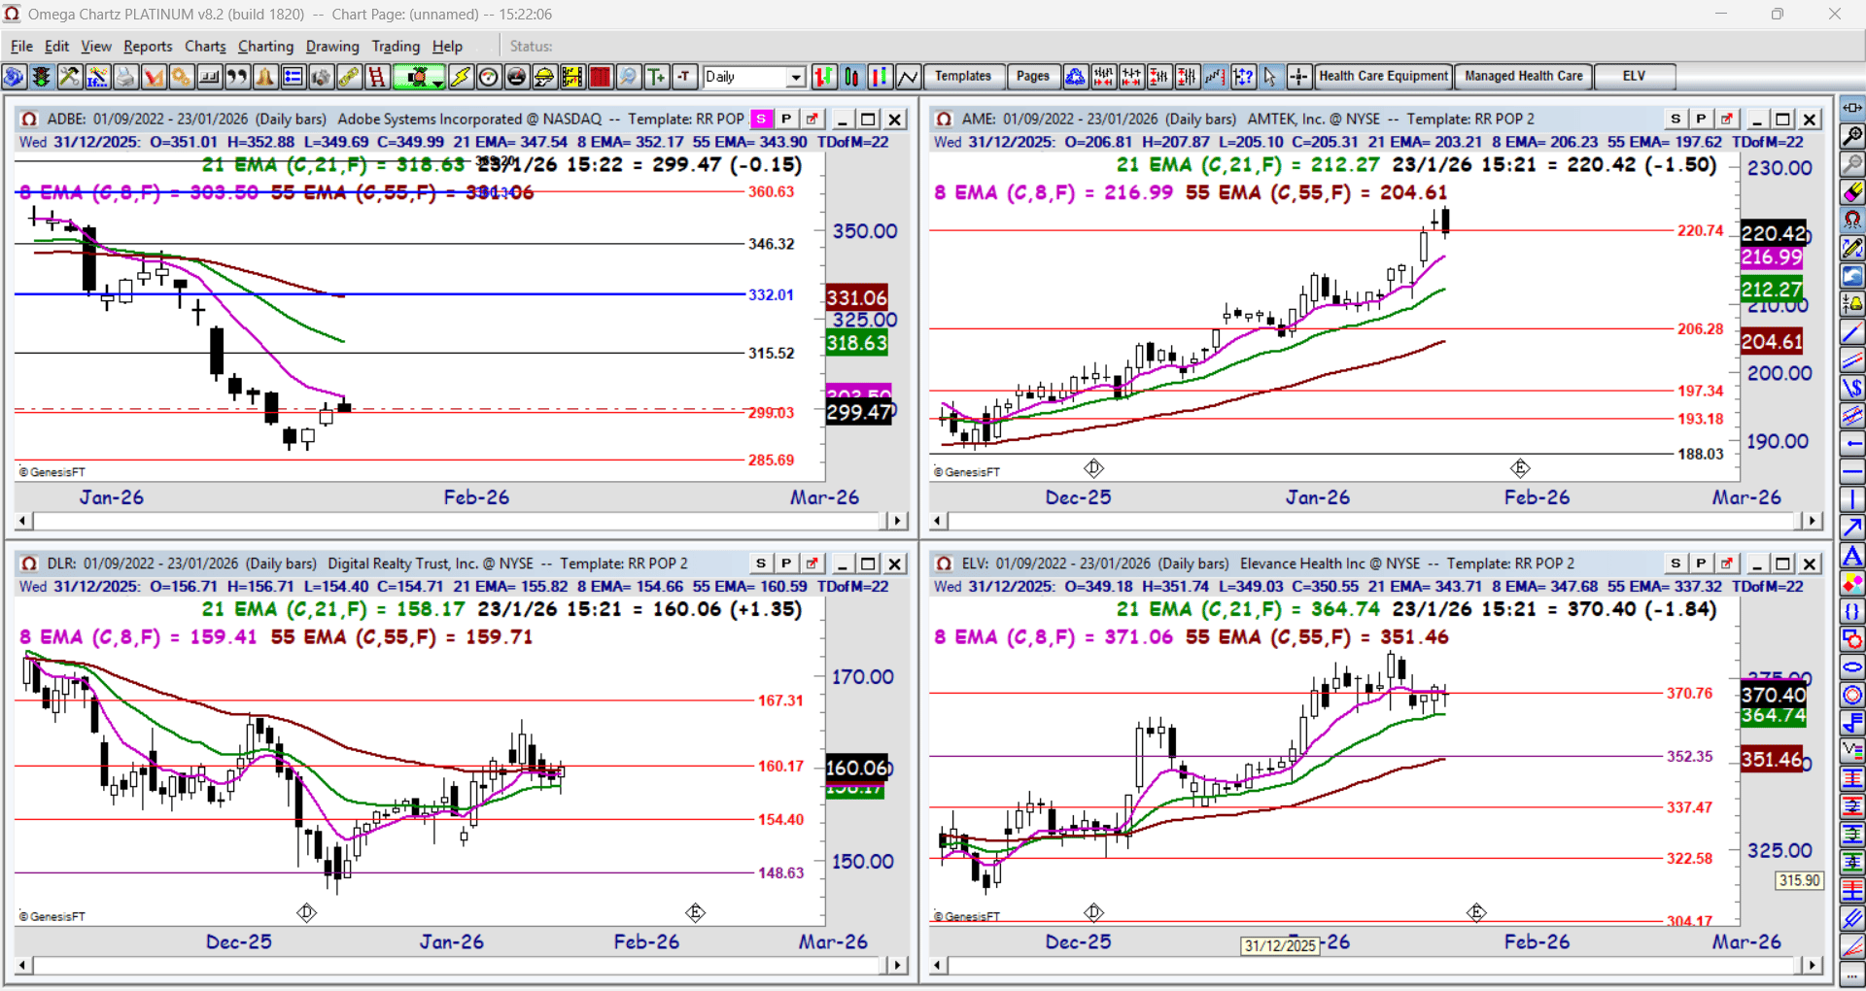Click the 167.31 price level on DLR chart

[781, 701]
